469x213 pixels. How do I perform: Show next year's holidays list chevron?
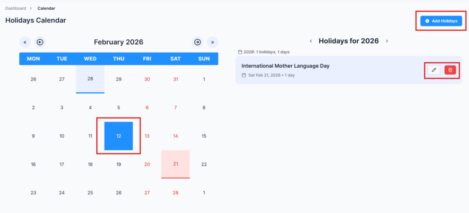387,41
